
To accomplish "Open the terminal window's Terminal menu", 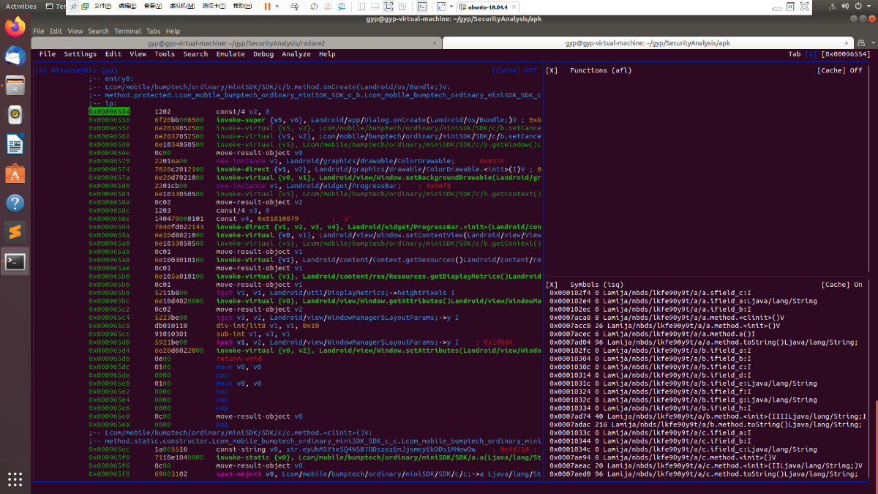I will [x=127, y=31].
